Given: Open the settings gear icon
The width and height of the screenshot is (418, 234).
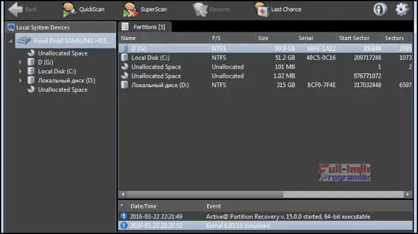Looking at the screenshot, I should click(402, 10).
